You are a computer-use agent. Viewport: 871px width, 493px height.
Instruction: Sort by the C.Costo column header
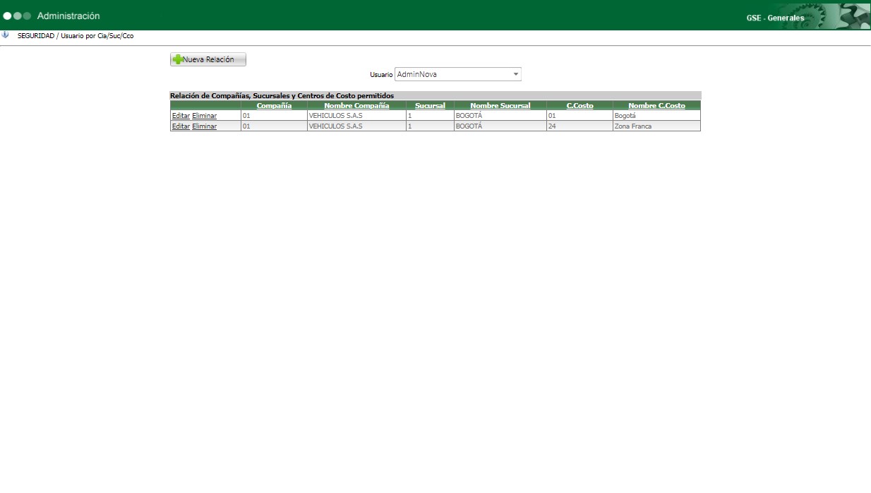pyautogui.click(x=579, y=105)
